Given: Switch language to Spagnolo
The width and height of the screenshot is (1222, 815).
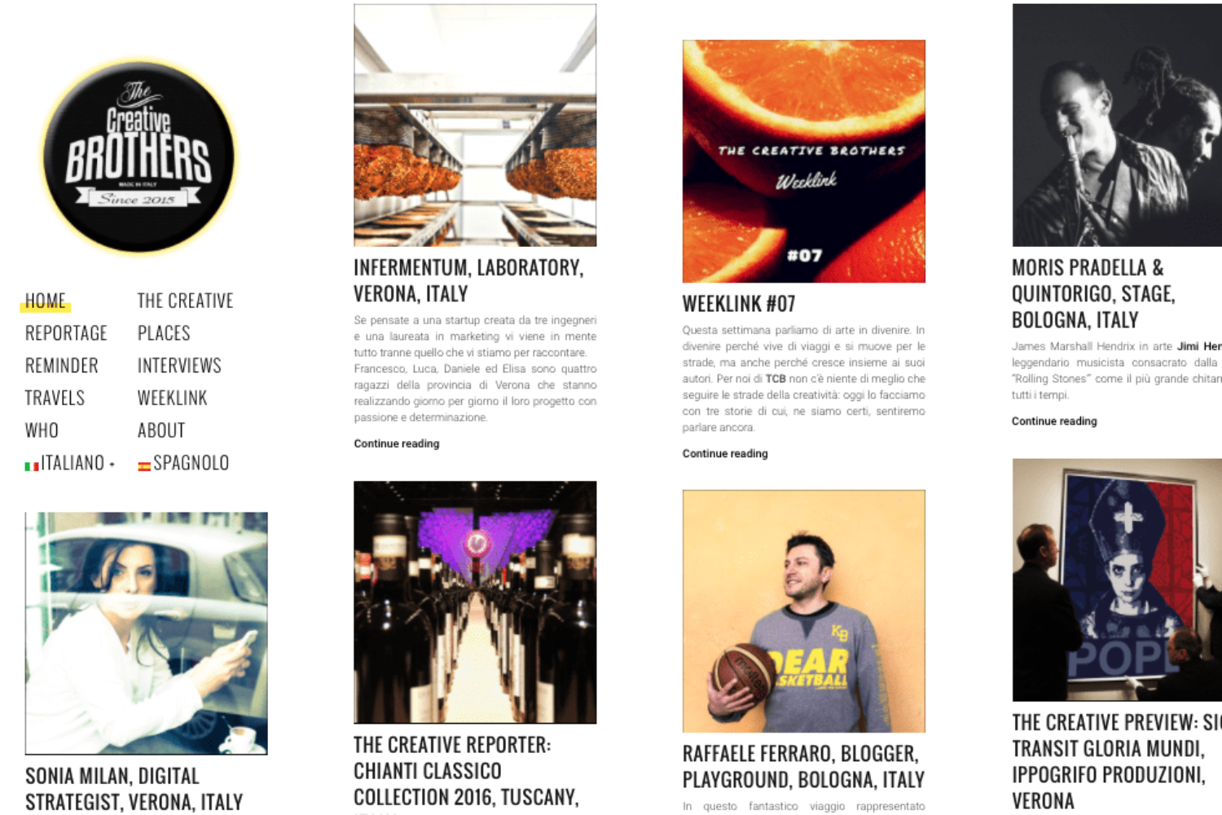Looking at the screenshot, I should (x=183, y=463).
